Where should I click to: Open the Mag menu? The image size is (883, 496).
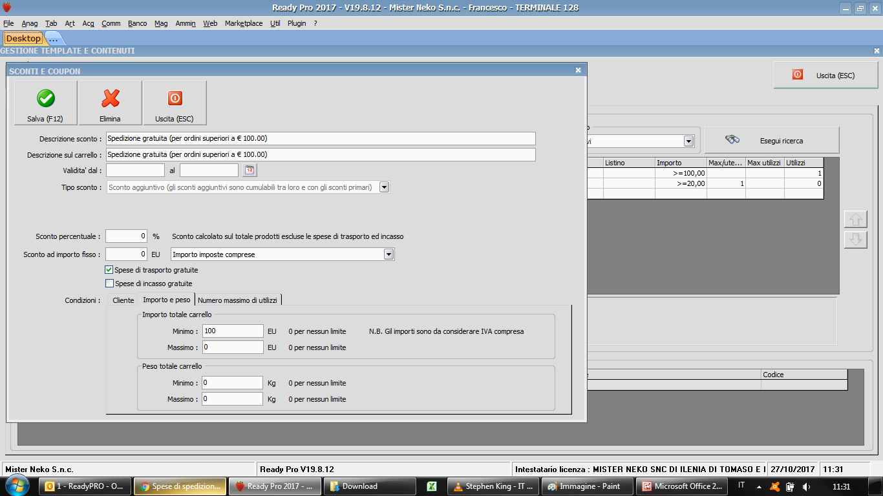161,23
